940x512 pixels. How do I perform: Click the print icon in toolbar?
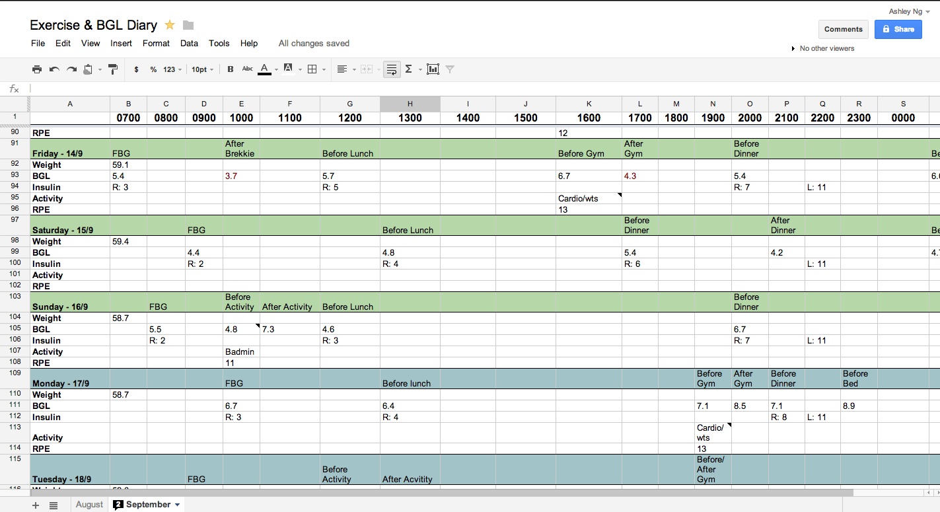37,69
